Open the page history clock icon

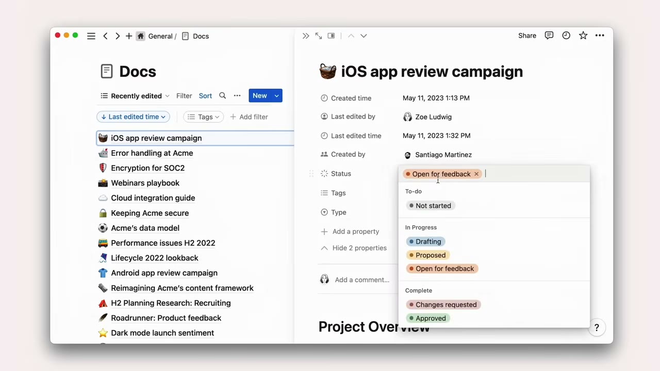pos(566,36)
